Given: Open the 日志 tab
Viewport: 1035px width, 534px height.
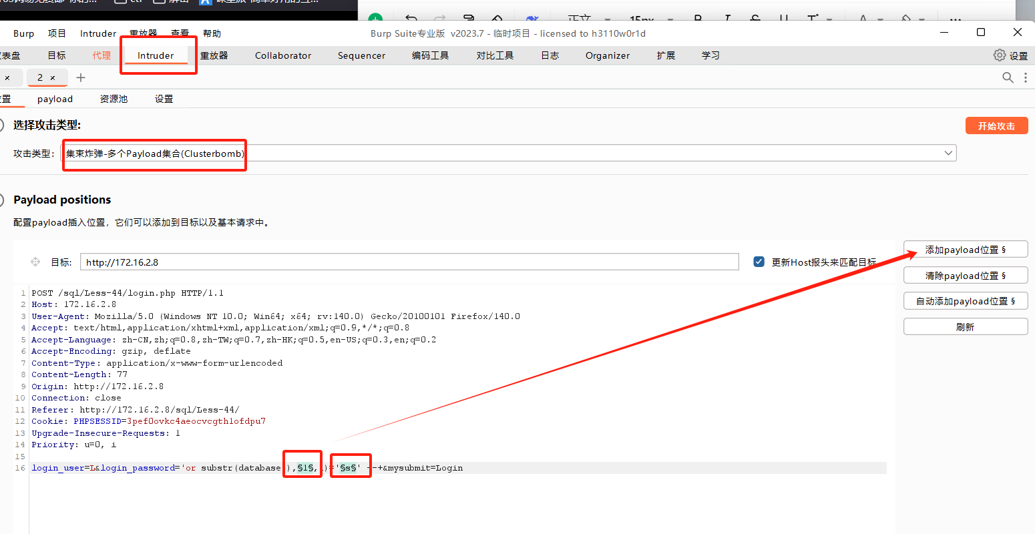Looking at the screenshot, I should (550, 55).
